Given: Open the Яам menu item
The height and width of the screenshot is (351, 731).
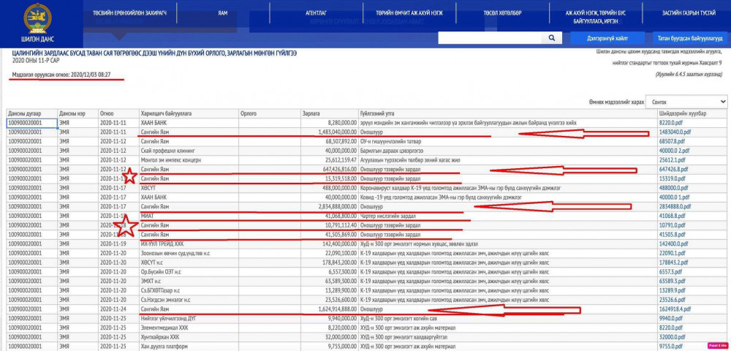Looking at the screenshot, I should point(223,13).
